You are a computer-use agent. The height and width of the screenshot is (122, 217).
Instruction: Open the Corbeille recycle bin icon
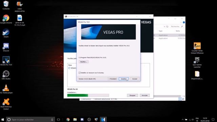coord(6,5)
